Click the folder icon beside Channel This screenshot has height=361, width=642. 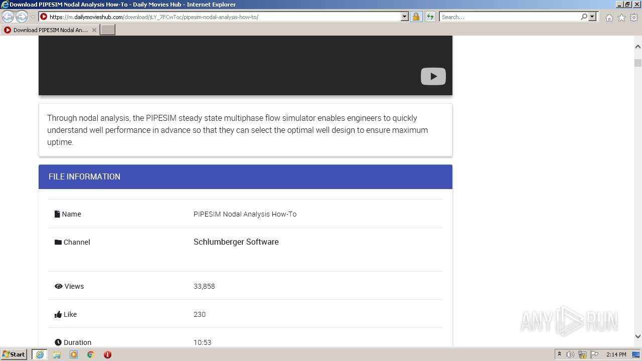coord(58,242)
